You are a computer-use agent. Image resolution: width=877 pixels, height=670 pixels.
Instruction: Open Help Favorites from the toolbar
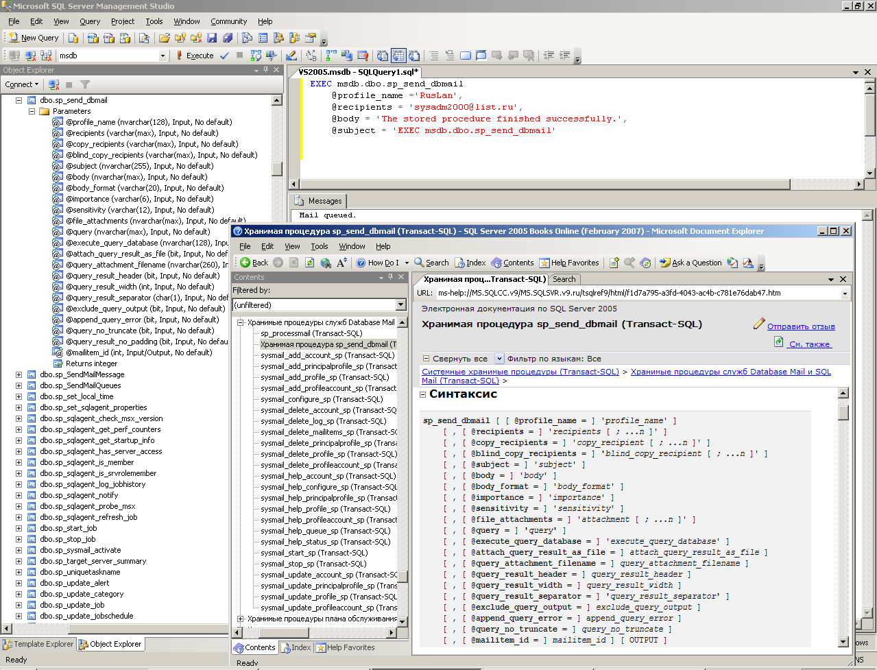click(568, 263)
